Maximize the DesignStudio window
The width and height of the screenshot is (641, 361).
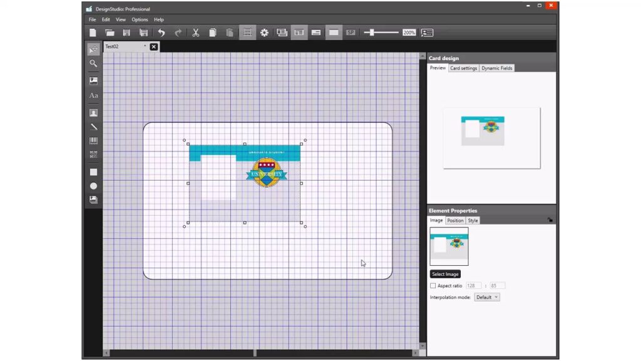tap(540, 6)
